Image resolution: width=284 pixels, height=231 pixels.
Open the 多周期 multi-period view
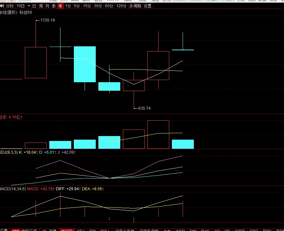(x=135, y=6)
